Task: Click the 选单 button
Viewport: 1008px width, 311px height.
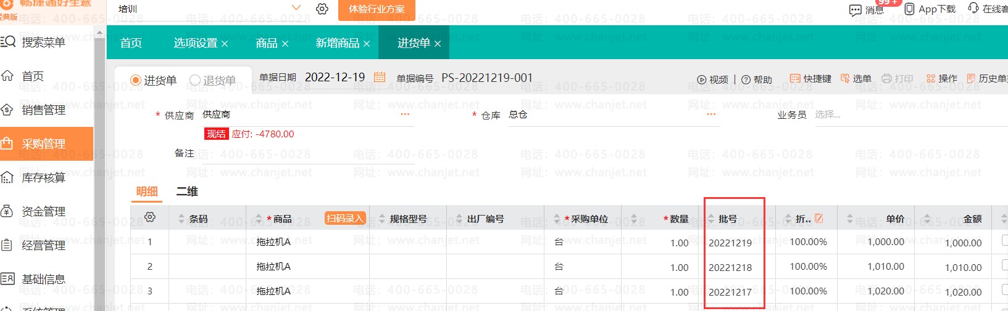Action: [856, 79]
